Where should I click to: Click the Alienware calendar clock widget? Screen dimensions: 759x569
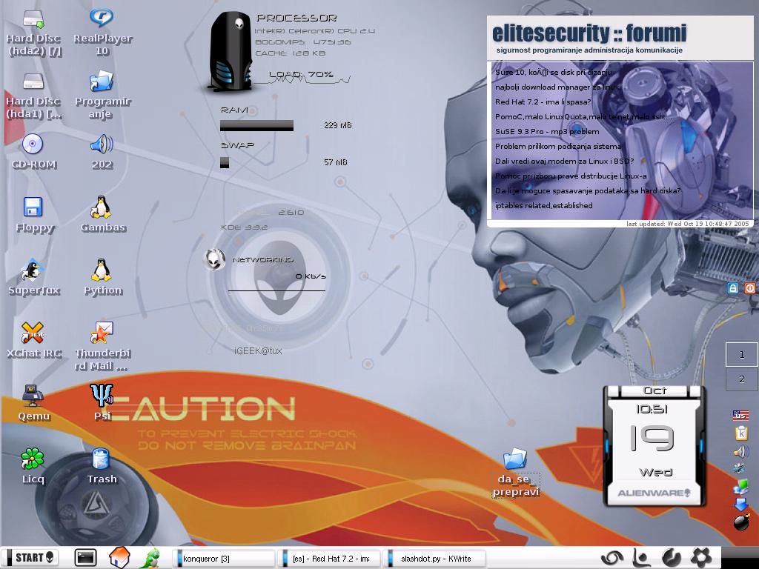coord(654,445)
